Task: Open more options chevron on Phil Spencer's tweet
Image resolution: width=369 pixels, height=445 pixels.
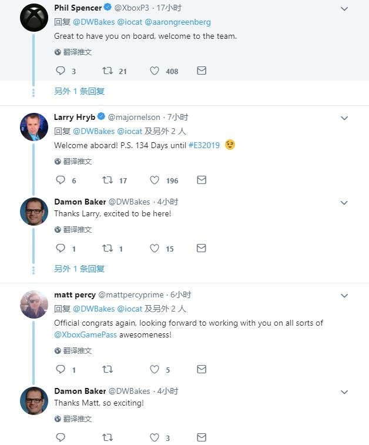Action: tap(344, 9)
